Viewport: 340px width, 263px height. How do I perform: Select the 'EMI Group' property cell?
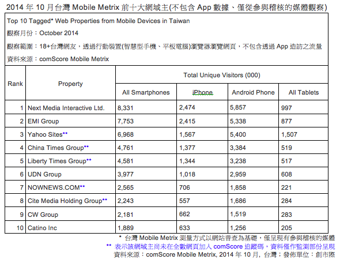71,121
